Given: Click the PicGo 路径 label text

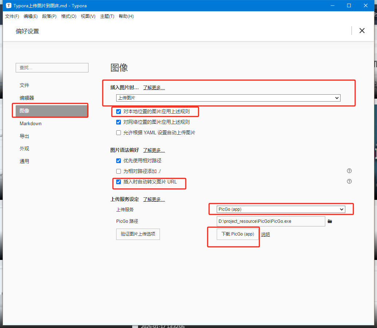Looking at the screenshot, I should click(x=127, y=221).
